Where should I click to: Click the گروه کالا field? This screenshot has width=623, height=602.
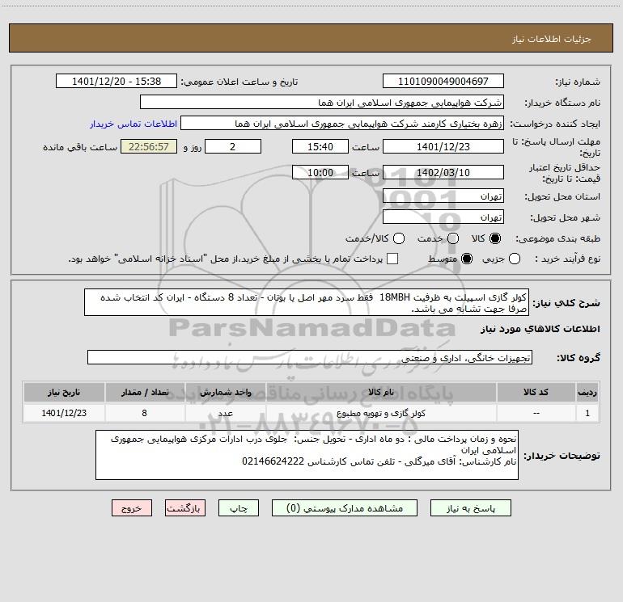(x=310, y=357)
